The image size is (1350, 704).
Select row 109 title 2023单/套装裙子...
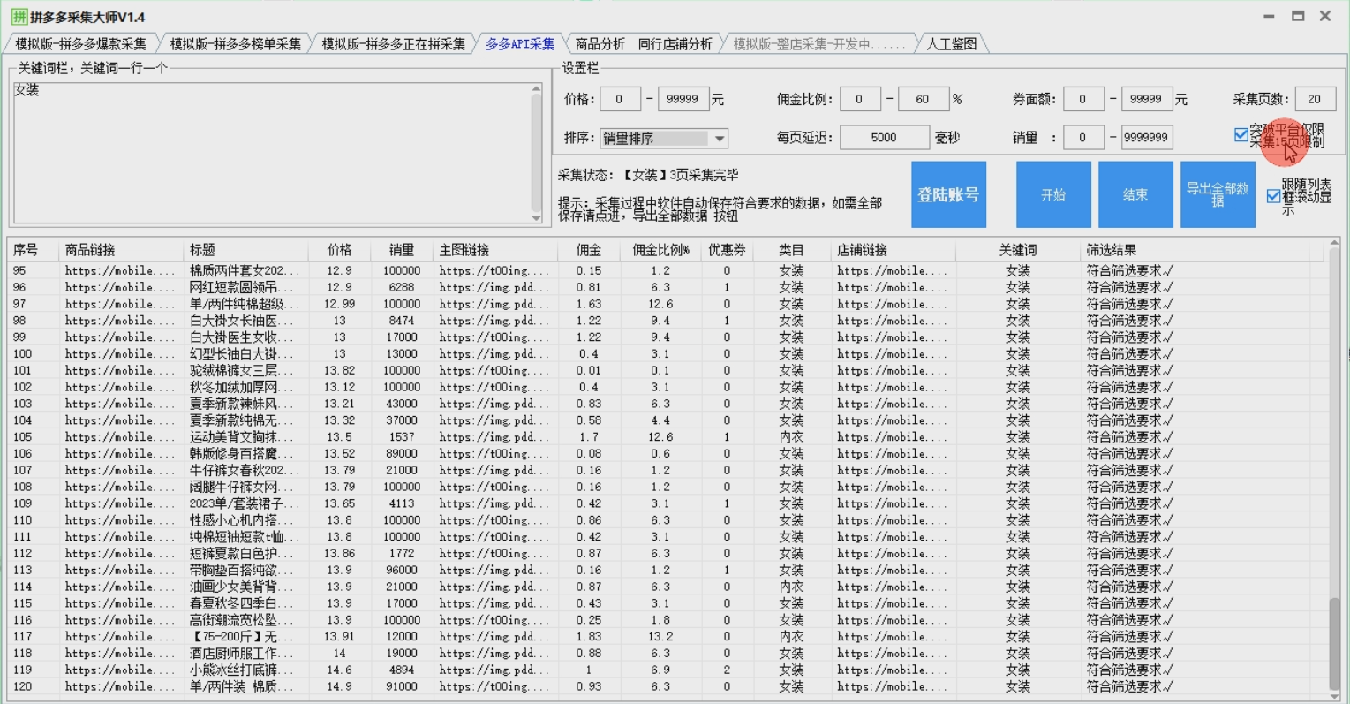coord(245,503)
